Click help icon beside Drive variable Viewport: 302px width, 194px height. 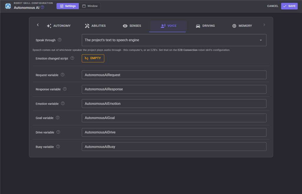(x=58, y=132)
